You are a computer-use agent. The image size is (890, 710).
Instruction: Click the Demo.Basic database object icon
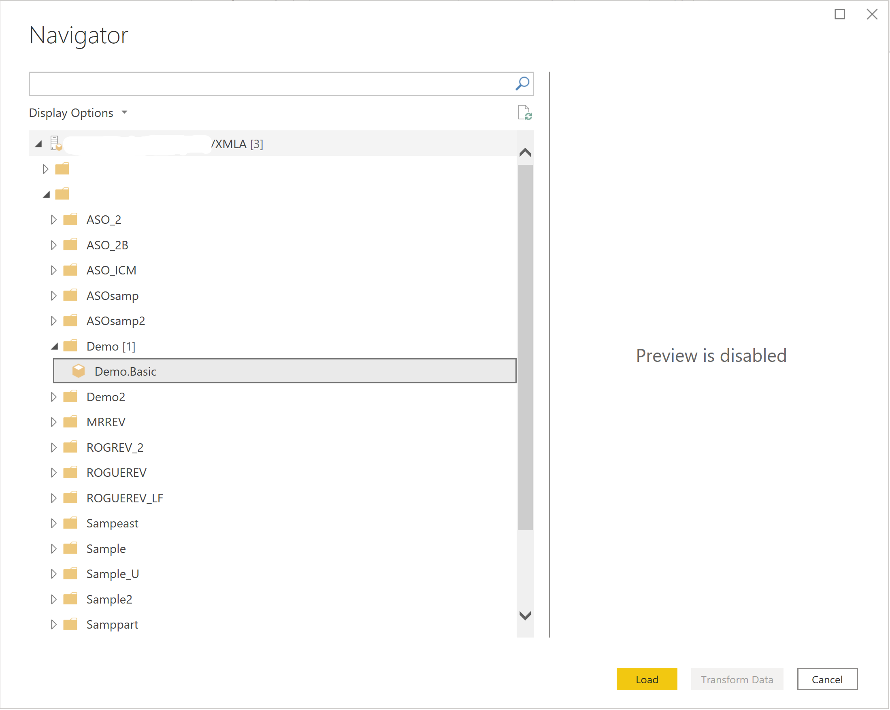pos(80,372)
